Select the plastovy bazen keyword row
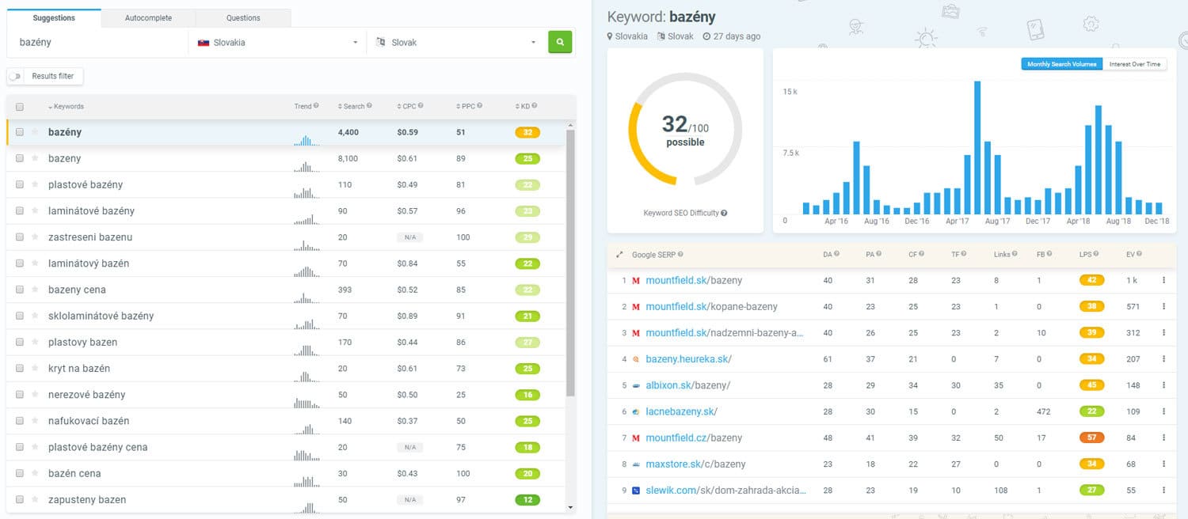1188x519 pixels. point(286,343)
